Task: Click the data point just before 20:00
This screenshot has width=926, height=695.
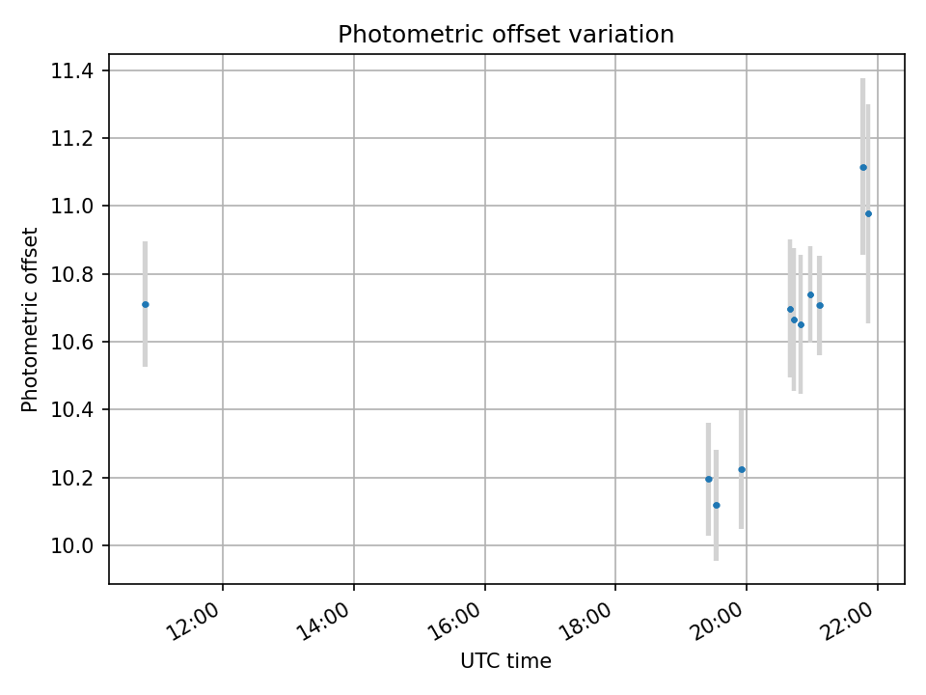Action: [742, 469]
